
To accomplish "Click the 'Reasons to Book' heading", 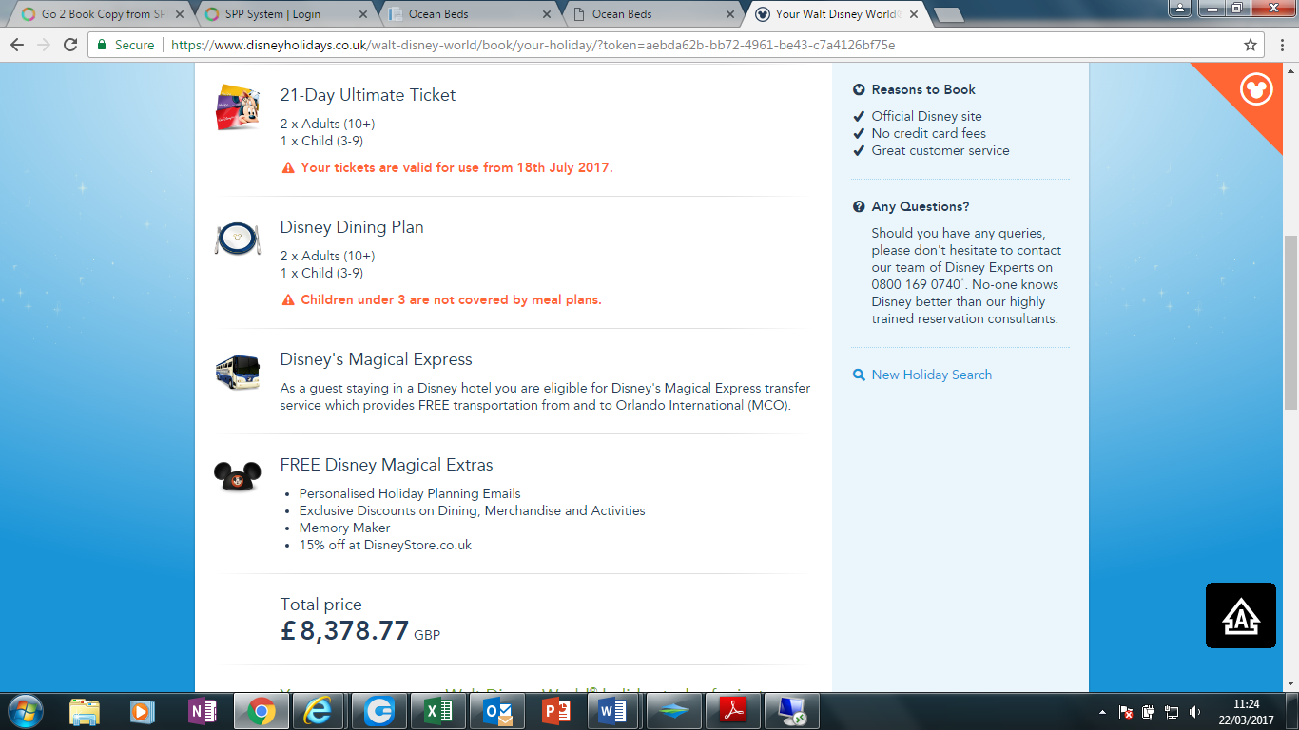I will [x=923, y=89].
